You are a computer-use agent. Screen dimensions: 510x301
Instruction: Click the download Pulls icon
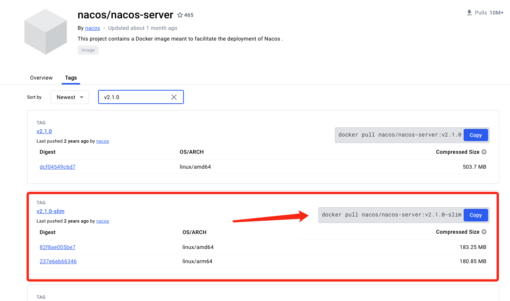pos(469,13)
